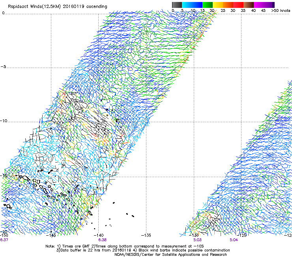Click the purple time stamp '6:37'
The height and width of the screenshot is (257, 292).
point(4,240)
